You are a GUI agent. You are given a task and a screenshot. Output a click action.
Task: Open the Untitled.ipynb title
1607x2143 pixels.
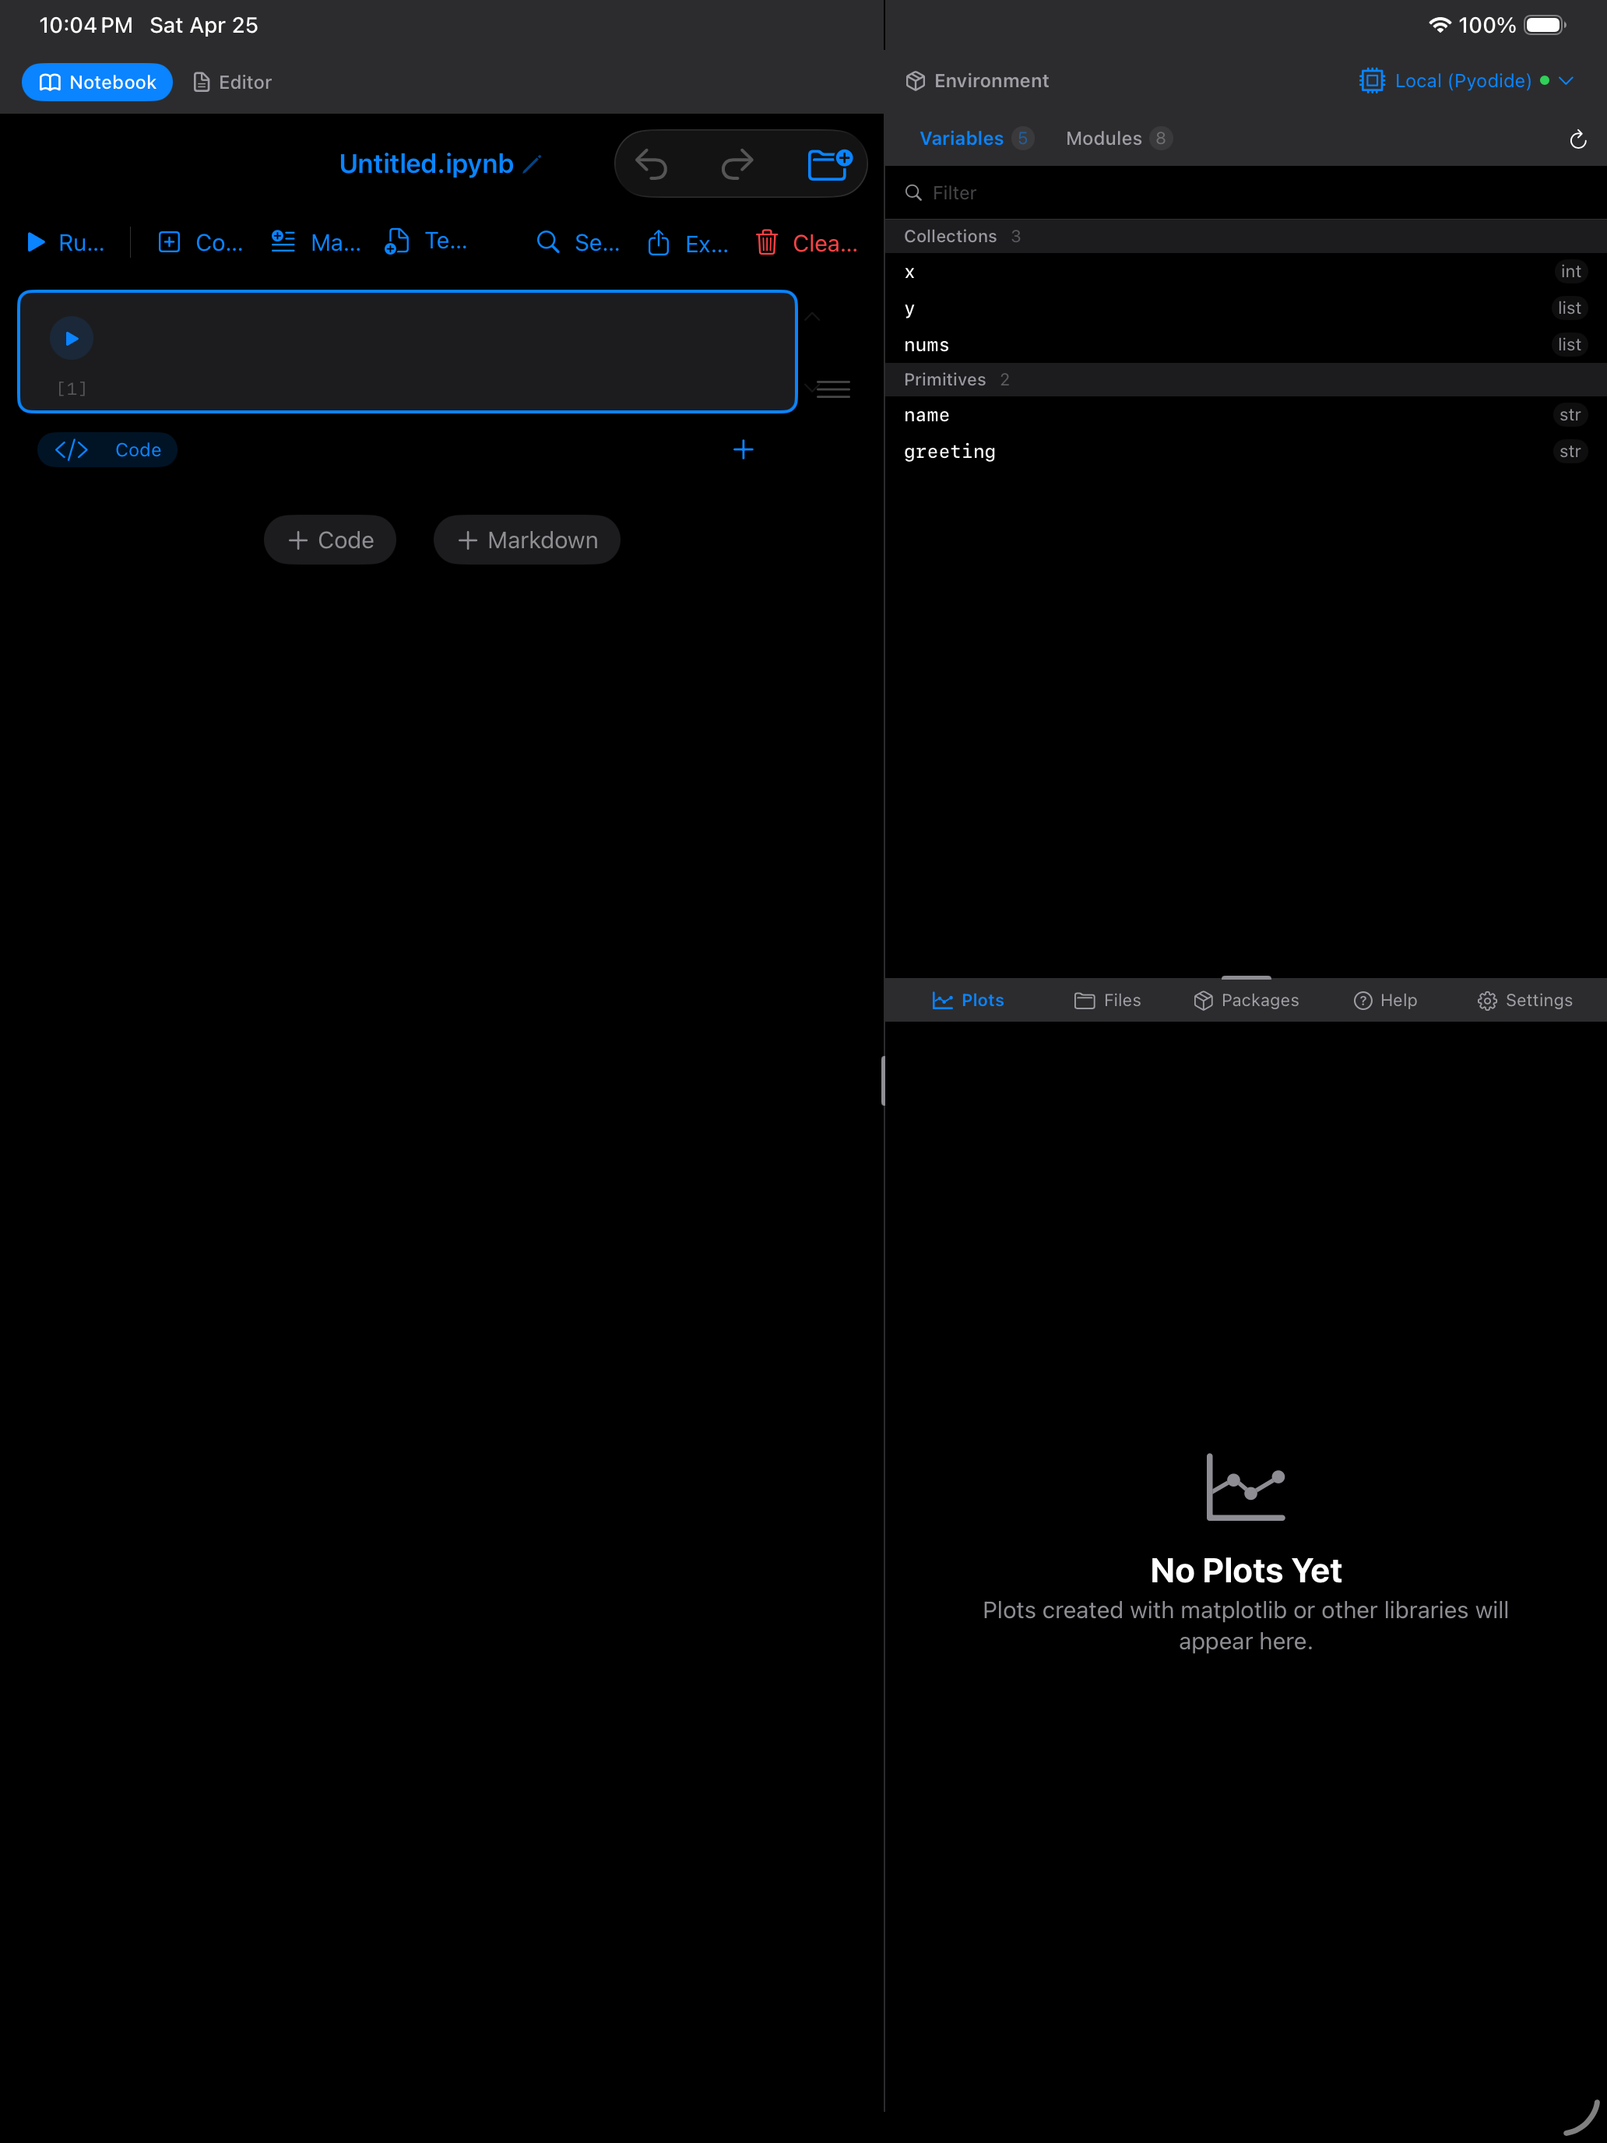coord(426,164)
